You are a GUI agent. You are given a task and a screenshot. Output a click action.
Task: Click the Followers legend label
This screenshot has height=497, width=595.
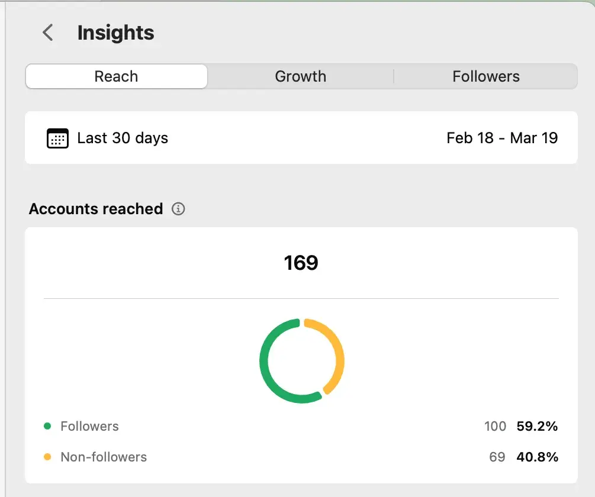click(89, 426)
